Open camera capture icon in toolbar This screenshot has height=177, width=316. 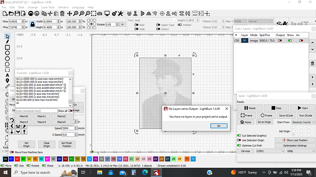click(x=99, y=14)
